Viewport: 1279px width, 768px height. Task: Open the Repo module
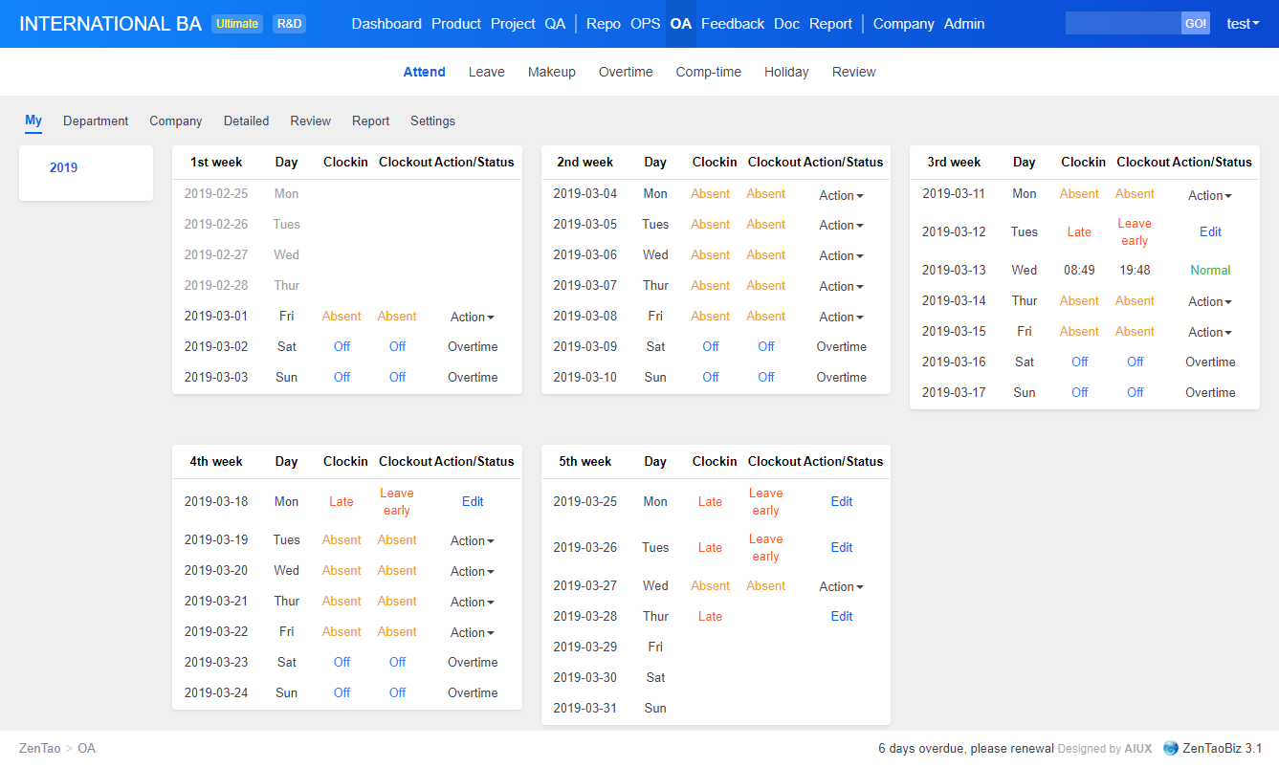(604, 24)
